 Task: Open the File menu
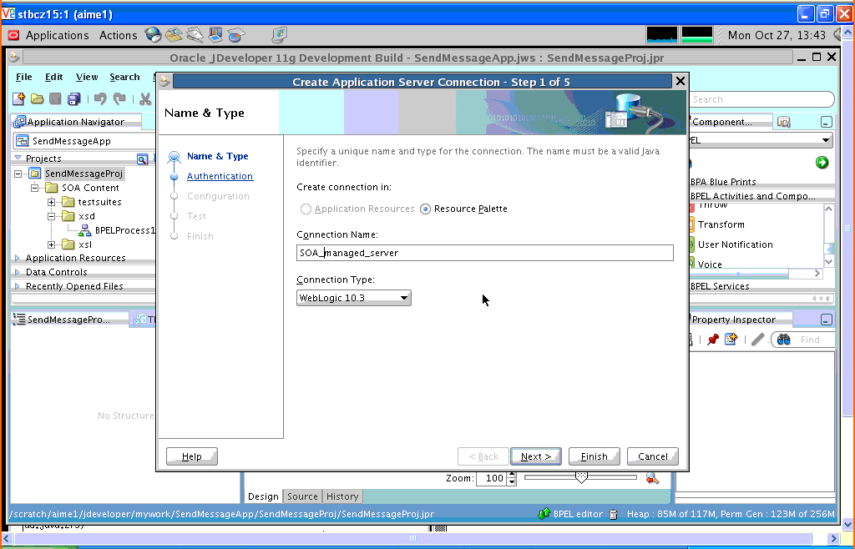tap(23, 77)
